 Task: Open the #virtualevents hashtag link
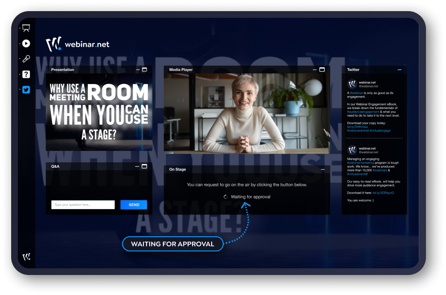357,174
